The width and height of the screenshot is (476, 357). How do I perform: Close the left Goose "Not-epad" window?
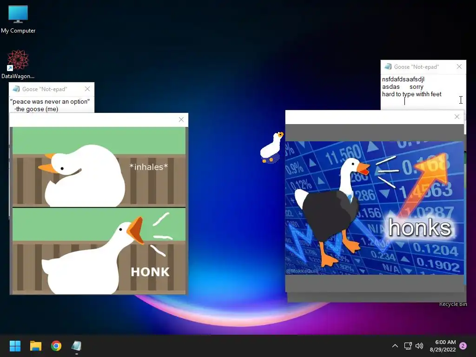pos(87,89)
